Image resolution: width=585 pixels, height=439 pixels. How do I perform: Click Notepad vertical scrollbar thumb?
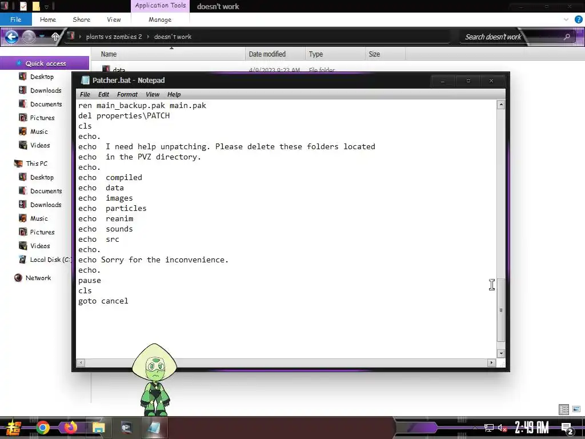[x=501, y=310]
